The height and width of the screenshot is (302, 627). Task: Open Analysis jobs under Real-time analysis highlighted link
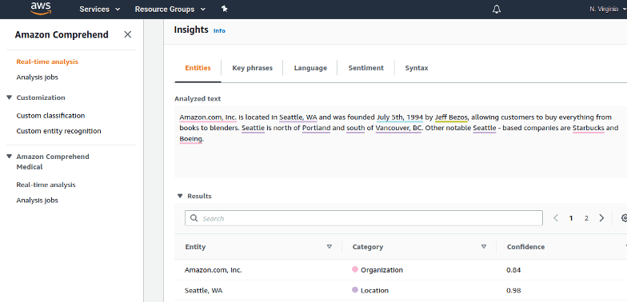tap(37, 77)
